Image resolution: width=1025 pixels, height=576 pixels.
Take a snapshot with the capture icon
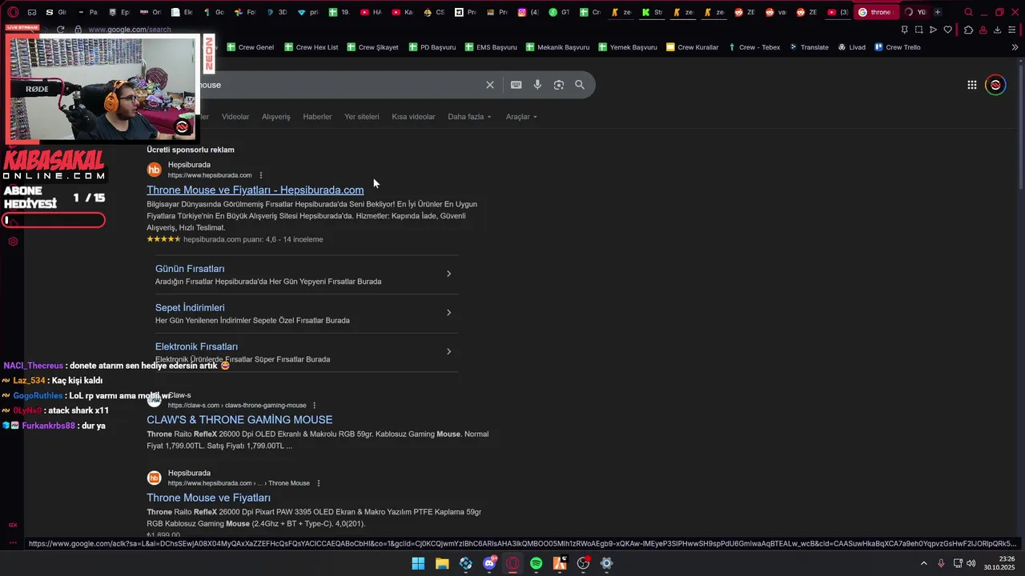pyautogui.click(x=918, y=30)
